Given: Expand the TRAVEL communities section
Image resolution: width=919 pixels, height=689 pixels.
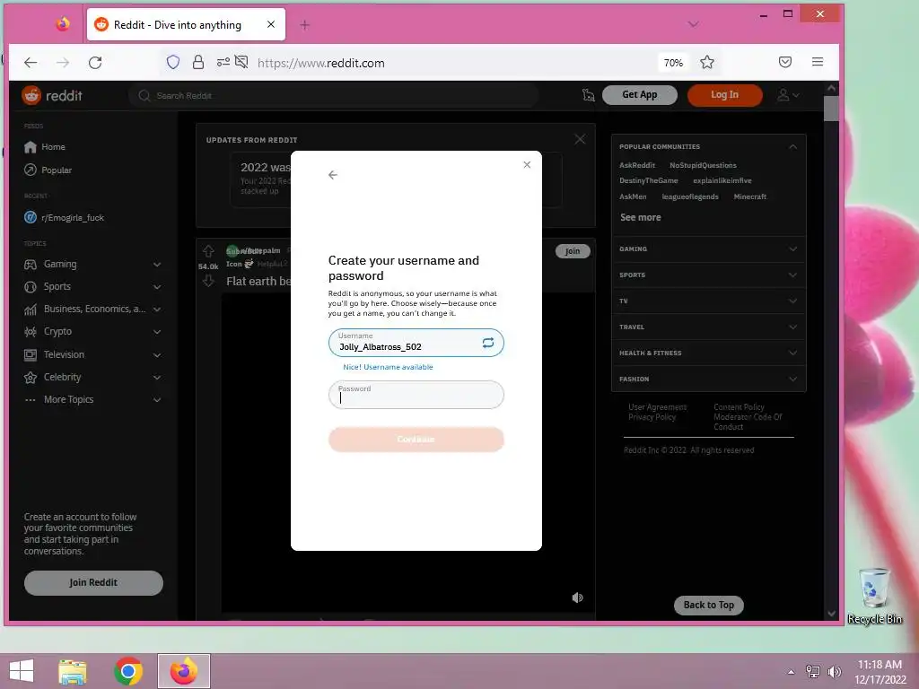Looking at the screenshot, I should point(709,327).
